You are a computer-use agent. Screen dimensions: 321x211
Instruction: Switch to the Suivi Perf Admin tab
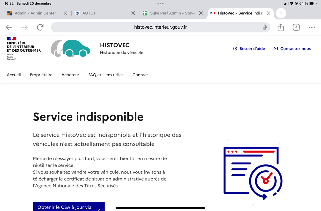point(169,13)
